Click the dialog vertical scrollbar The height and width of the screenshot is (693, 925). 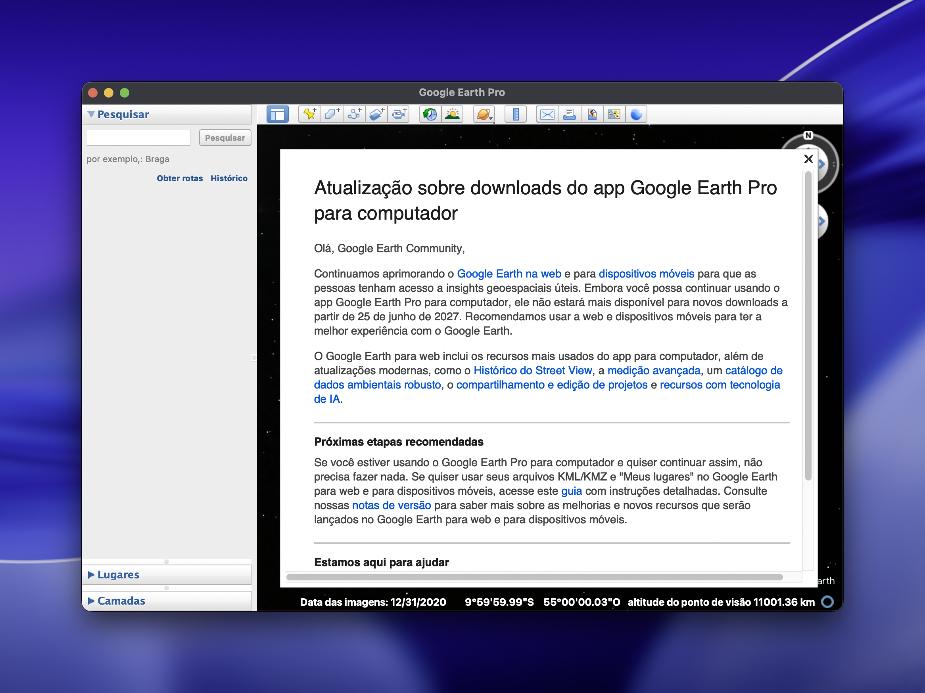point(808,326)
